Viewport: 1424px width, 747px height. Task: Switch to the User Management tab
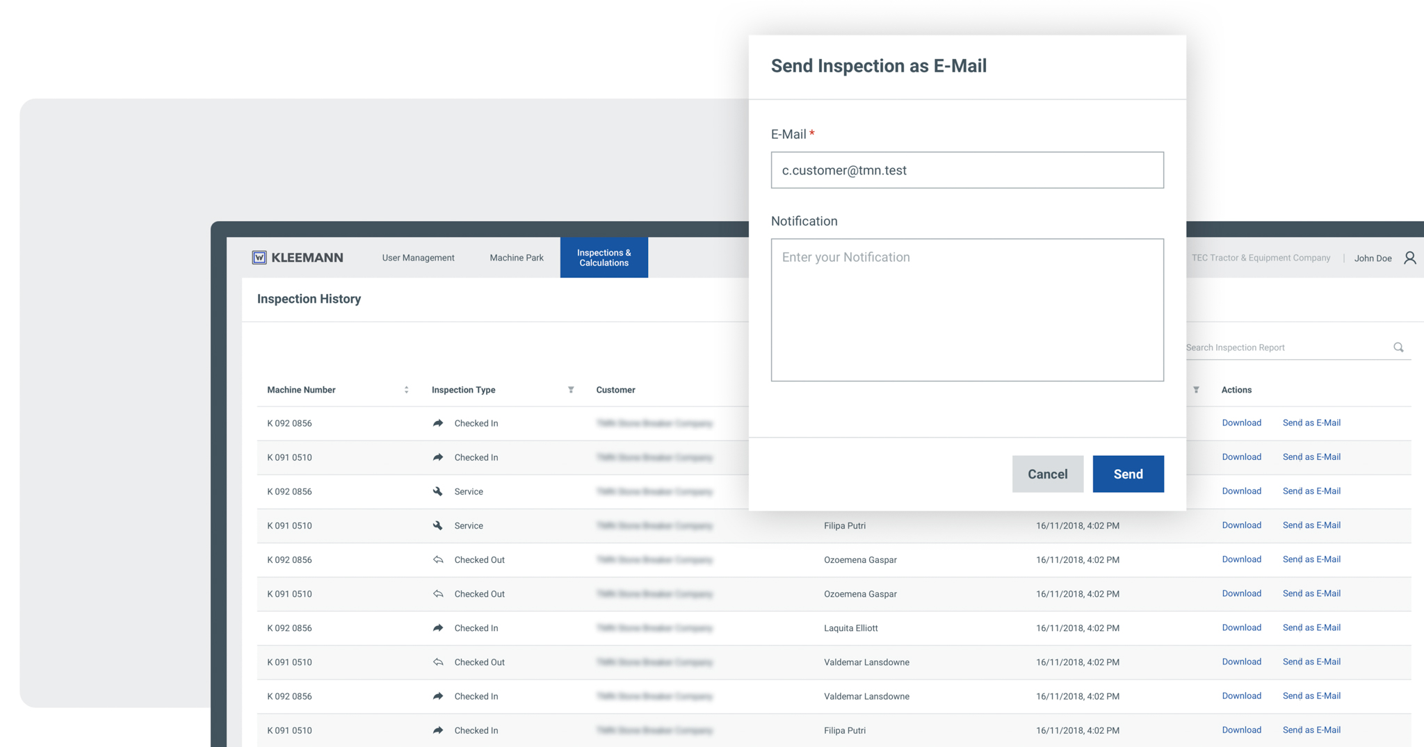(418, 258)
